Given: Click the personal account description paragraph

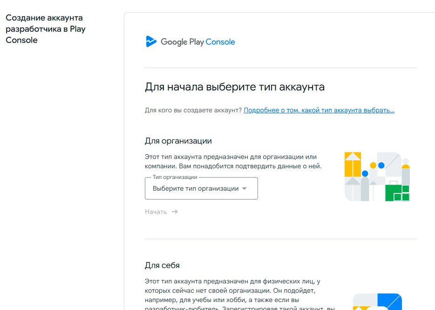Looking at the screenshot, I should 240,295.
